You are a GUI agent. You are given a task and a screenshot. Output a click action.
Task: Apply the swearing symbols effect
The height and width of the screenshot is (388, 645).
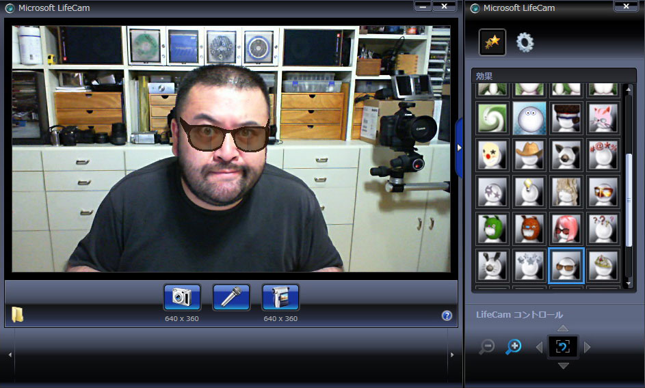(x=603, y=155)
